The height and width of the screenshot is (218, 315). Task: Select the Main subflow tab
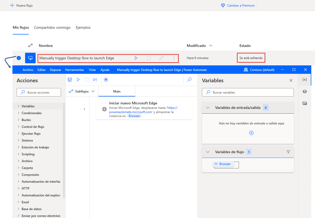coord(117,91)
